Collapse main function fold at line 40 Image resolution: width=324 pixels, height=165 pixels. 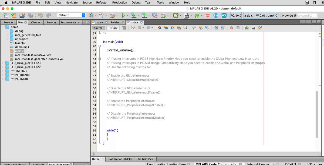(99, 46)
